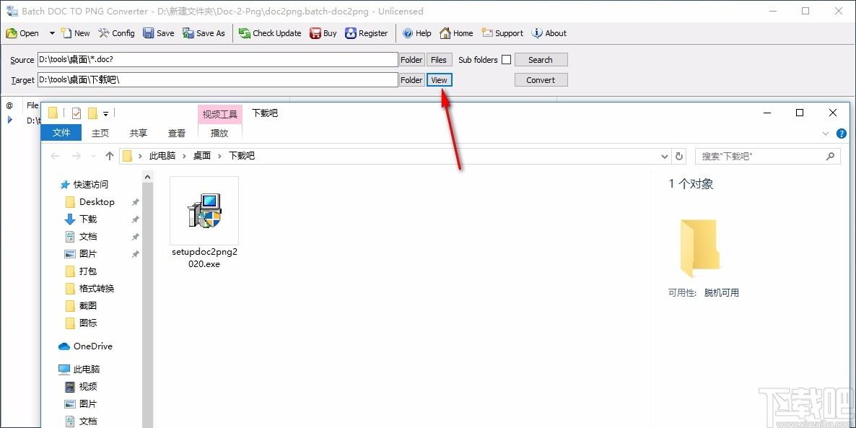This screenshot has width=856, height=428.
Task: Click the Search button
Action: point(541,59)
